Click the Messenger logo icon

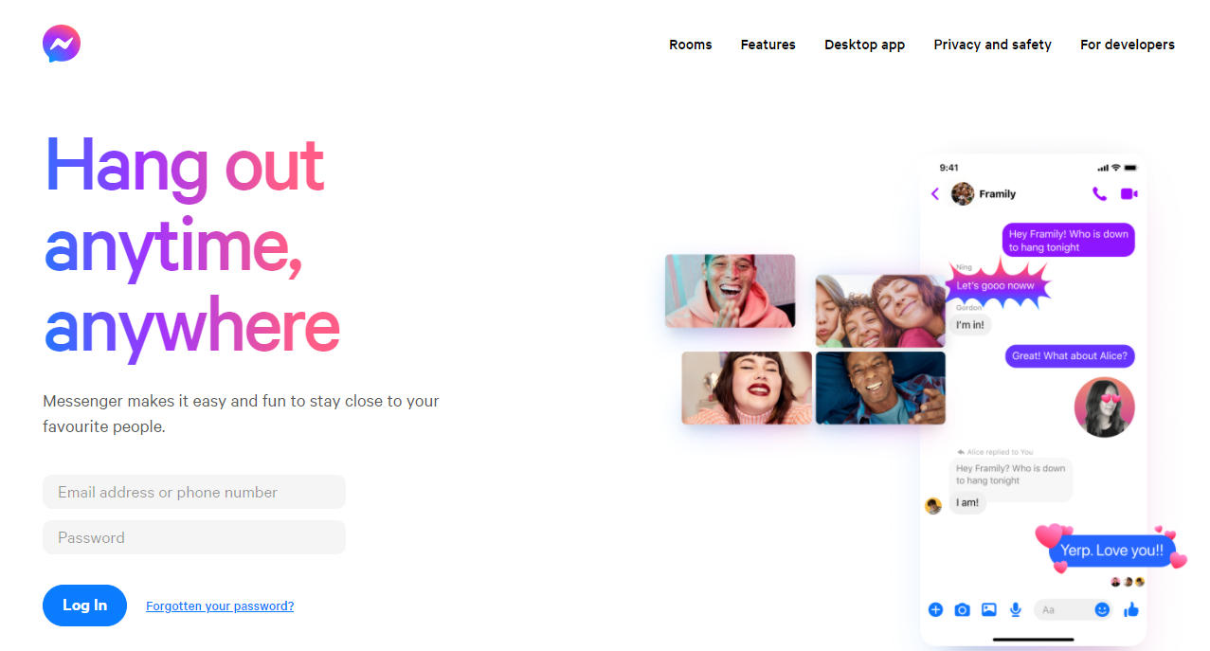(62, 45)
